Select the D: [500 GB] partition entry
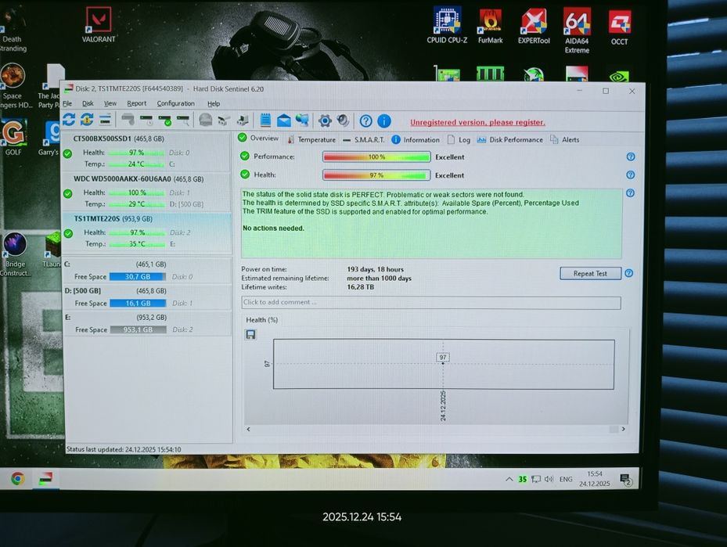 pos(147,297)
